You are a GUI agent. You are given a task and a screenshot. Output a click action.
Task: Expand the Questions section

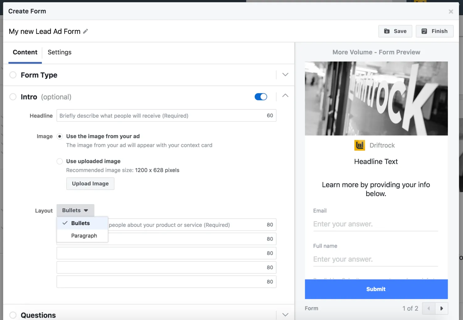(x=285, y=314)
